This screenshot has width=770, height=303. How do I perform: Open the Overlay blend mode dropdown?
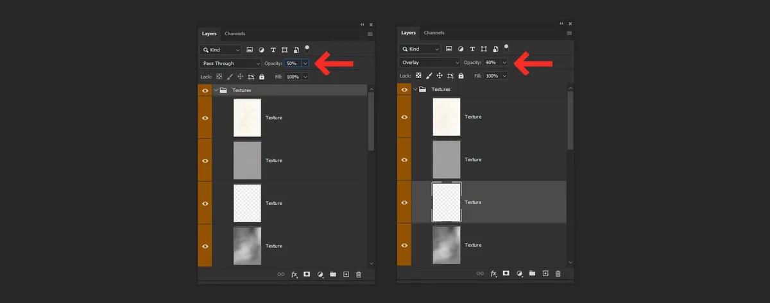pos(430,63)
